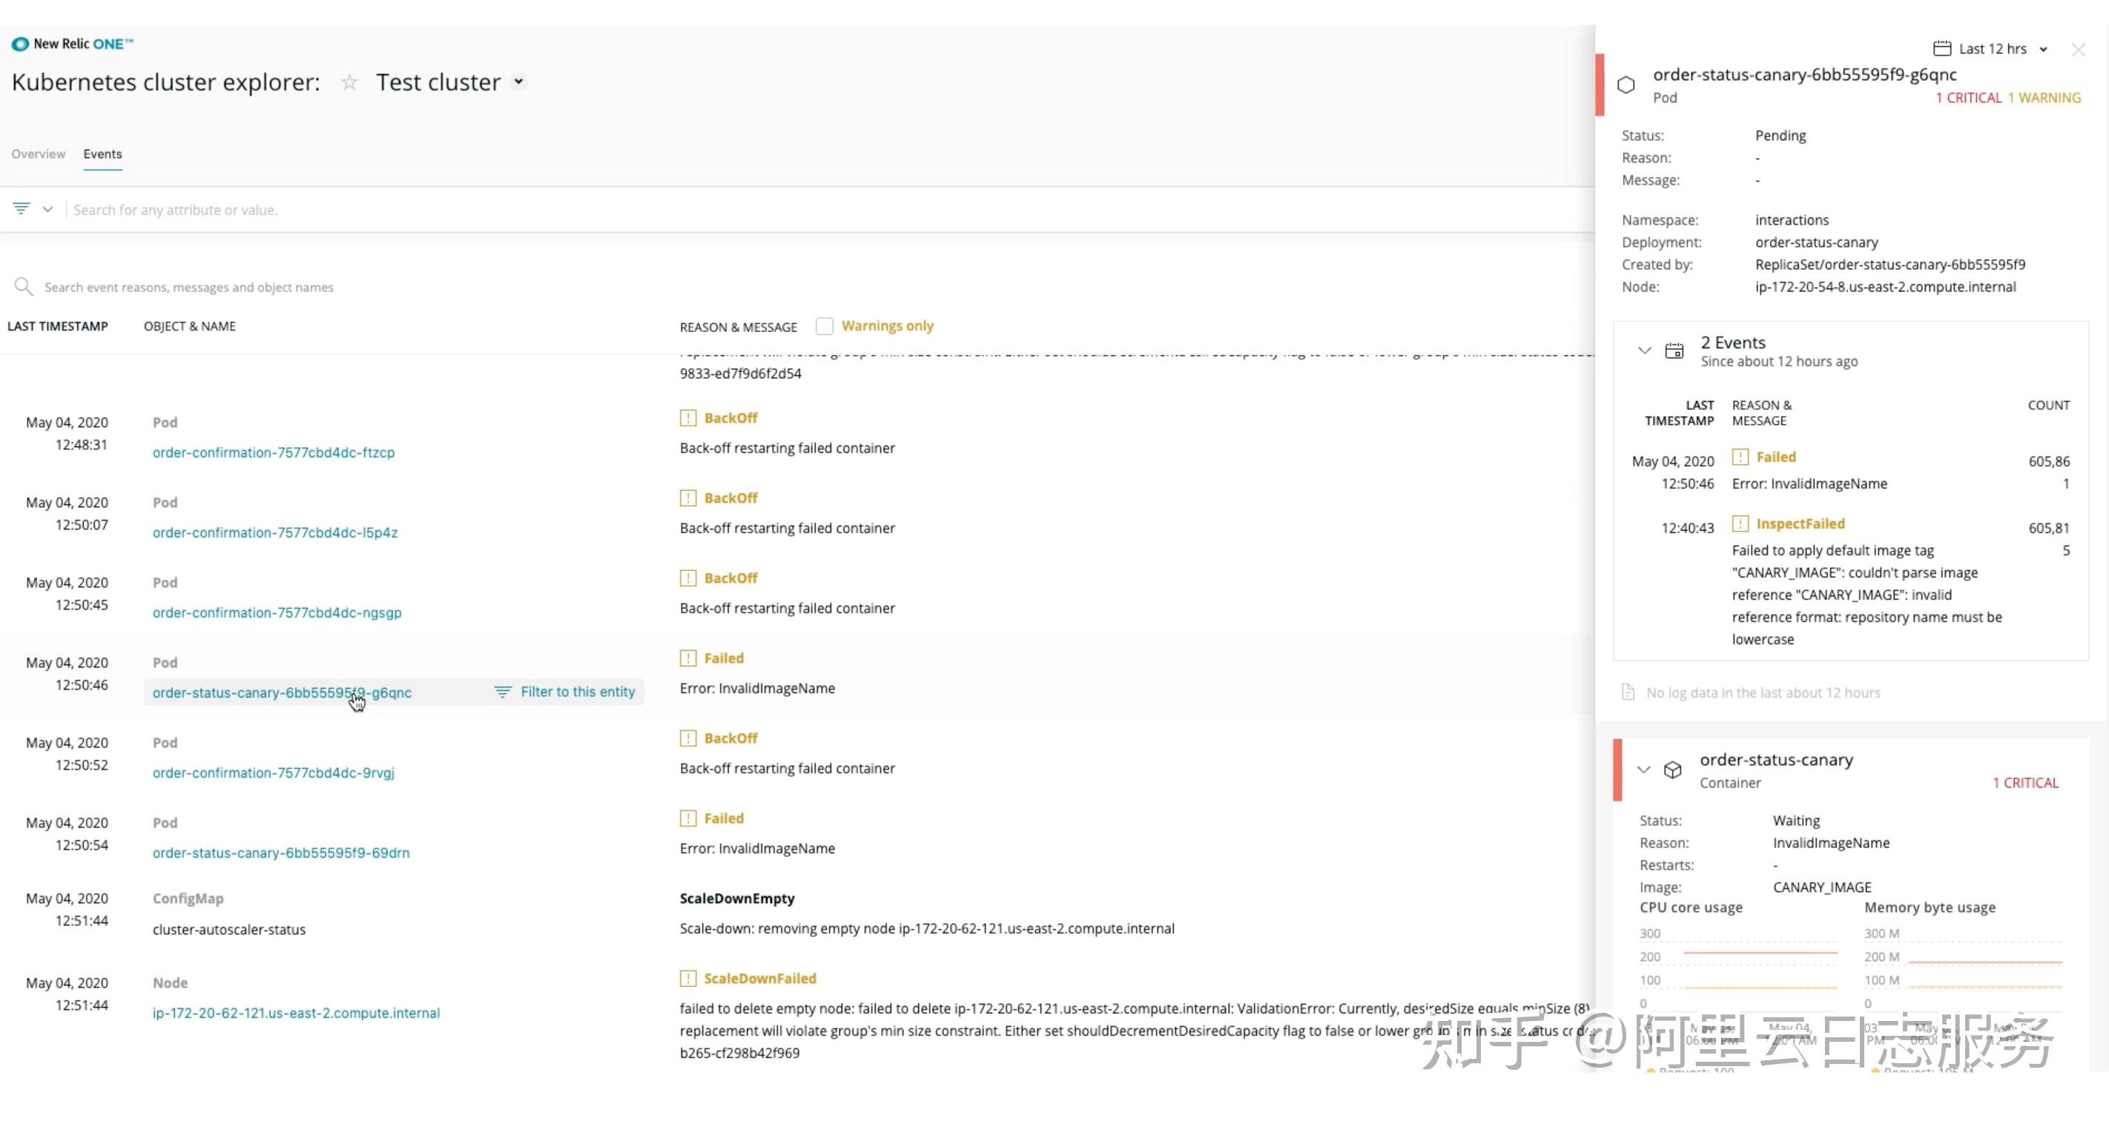Switch to the Overview tab
This screenshot has height=1127, width=2109.
pyautogui.click(x=38, y=154)
